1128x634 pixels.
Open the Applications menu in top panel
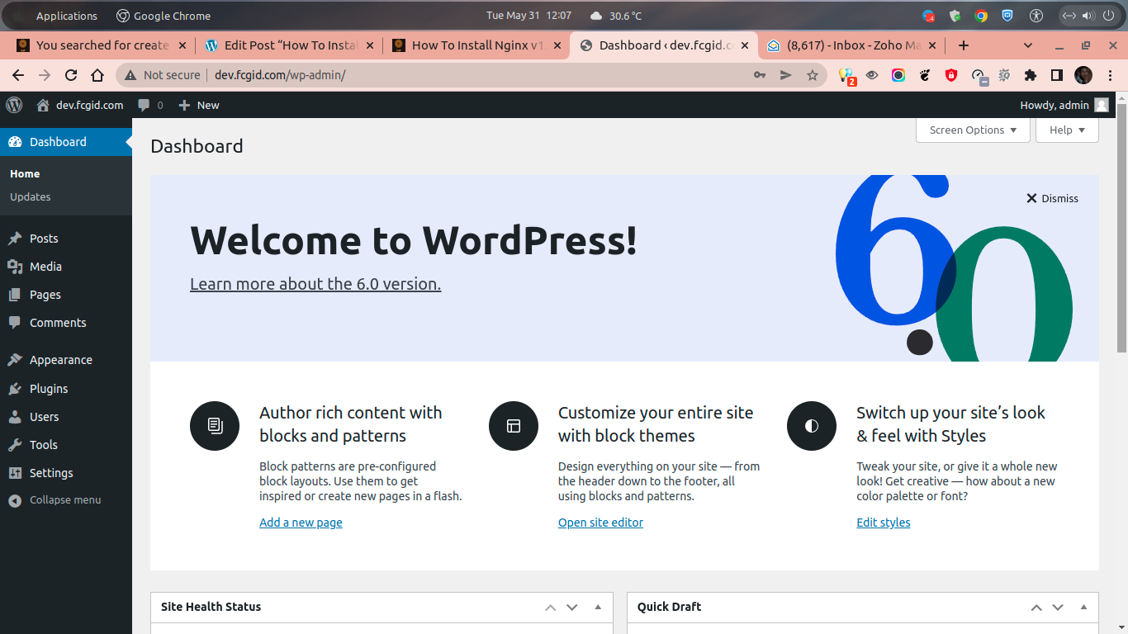pos(66,16)
